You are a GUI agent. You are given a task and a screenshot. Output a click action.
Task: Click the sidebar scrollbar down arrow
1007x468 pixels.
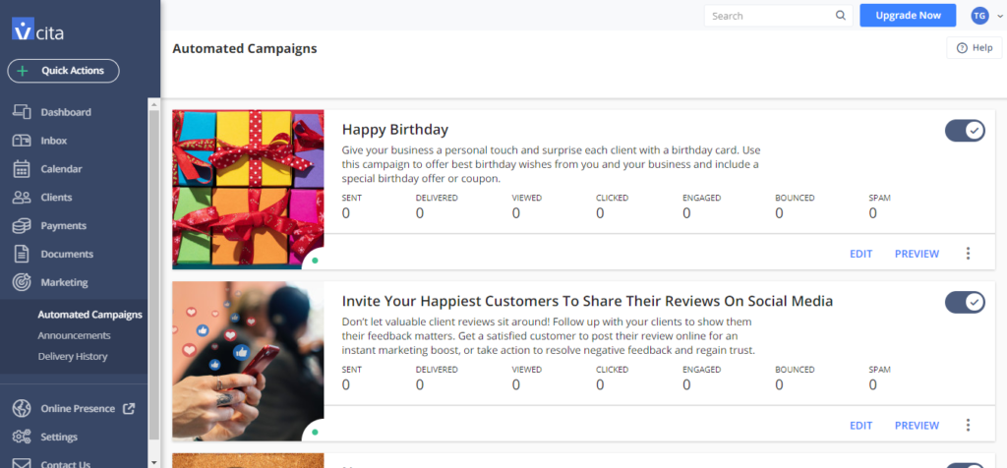coord(153,461)
